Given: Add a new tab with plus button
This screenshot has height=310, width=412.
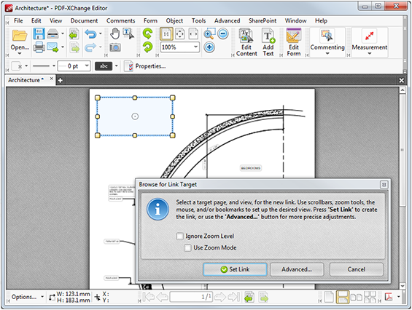Looking at the screenshot, I should click(61, 80).
